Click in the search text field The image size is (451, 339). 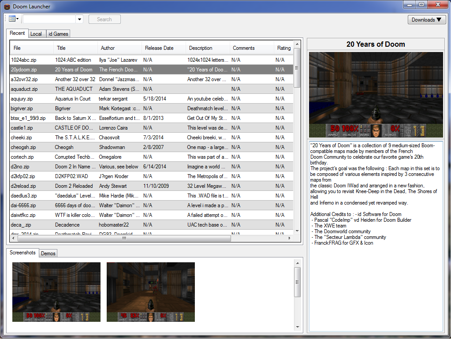tap(49, 19)
